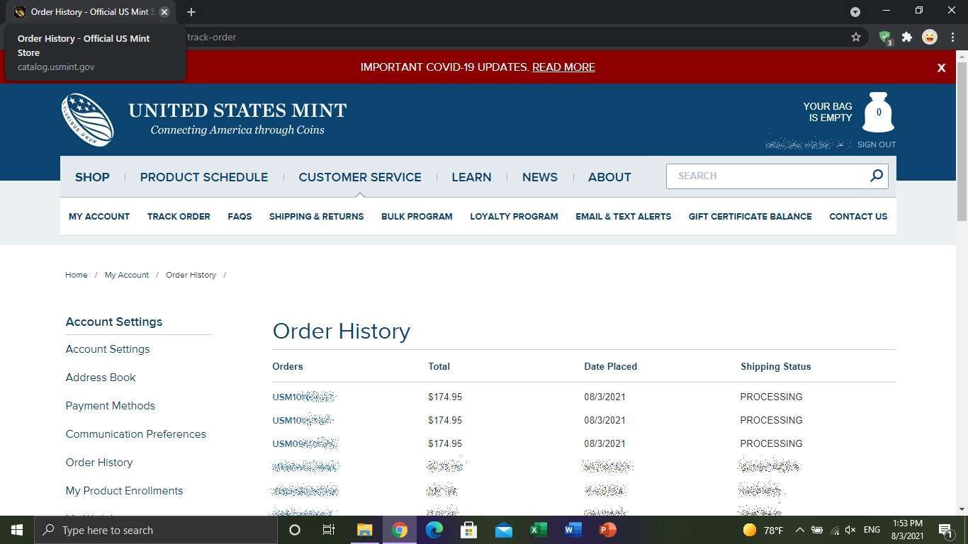968x544 pixels.
Task: Open the Mail app on the taskbar
Action: [504, 530]
